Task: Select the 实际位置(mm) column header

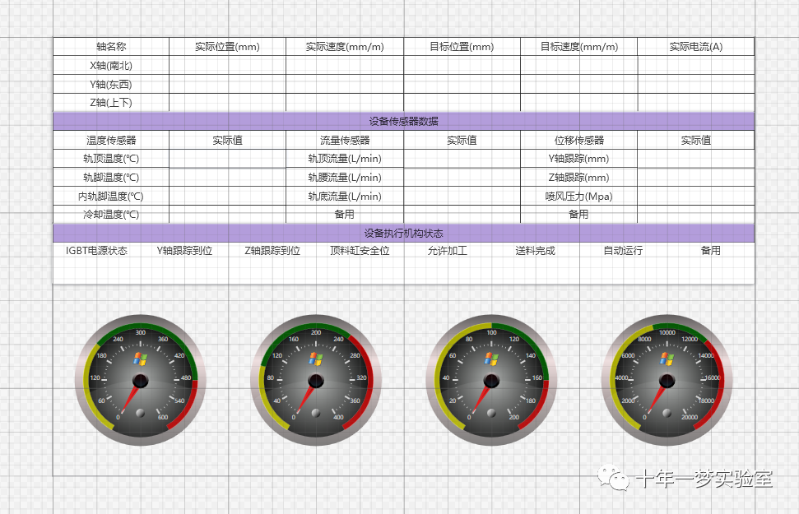Action: (x=228, y=47)
